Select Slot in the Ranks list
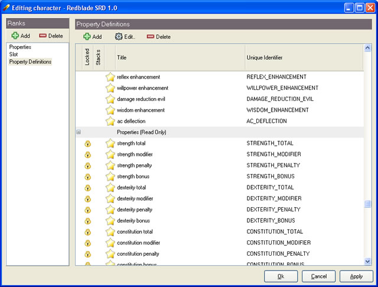 [14, 54]
